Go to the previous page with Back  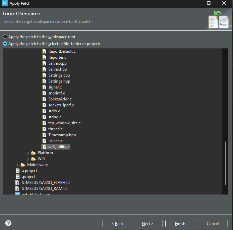click(117, 224)
